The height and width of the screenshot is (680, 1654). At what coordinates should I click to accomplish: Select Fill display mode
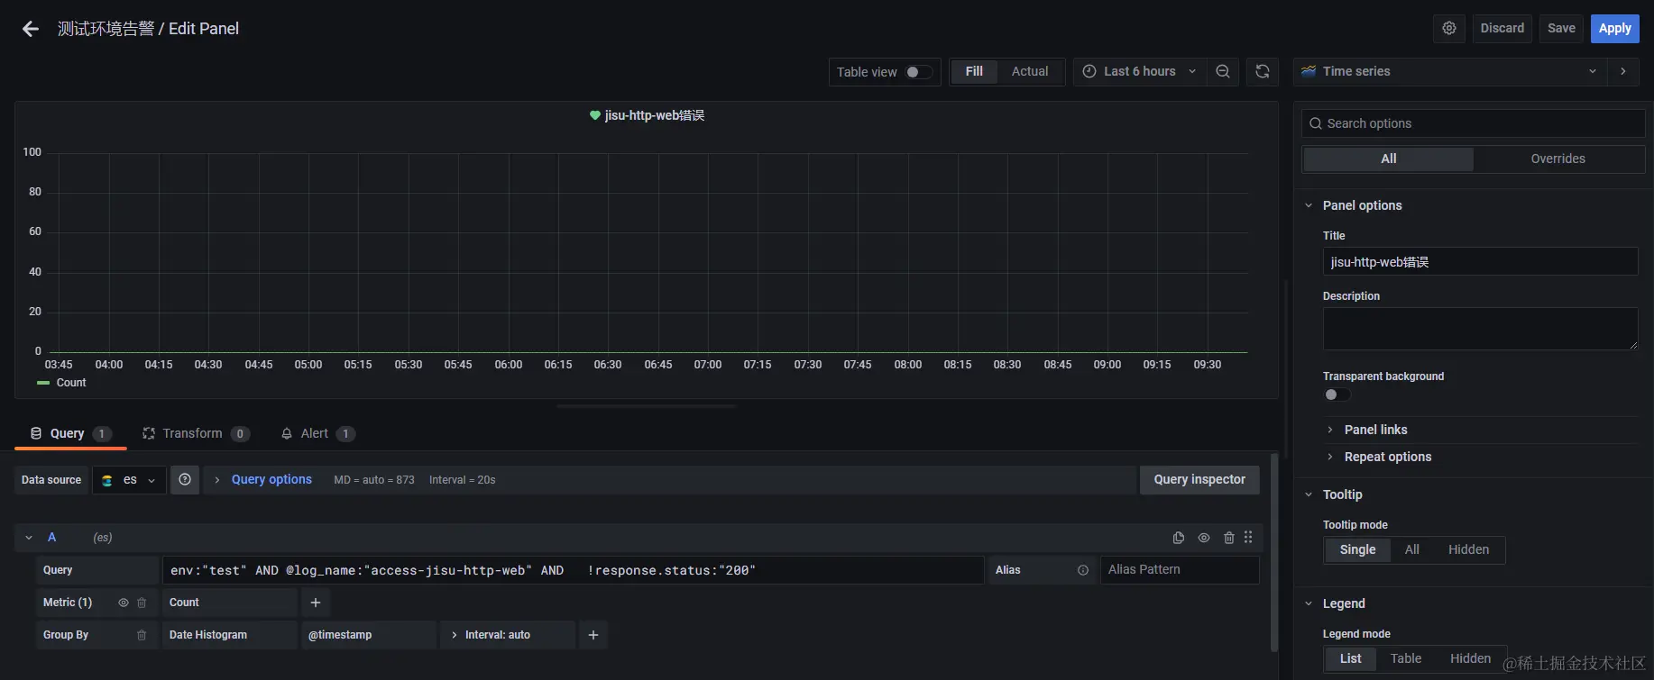[974, 71]
